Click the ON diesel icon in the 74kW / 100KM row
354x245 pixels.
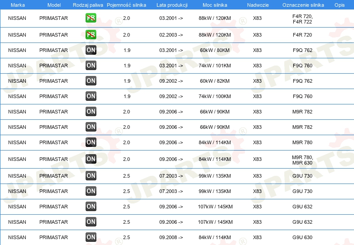[x=91, y=96]
